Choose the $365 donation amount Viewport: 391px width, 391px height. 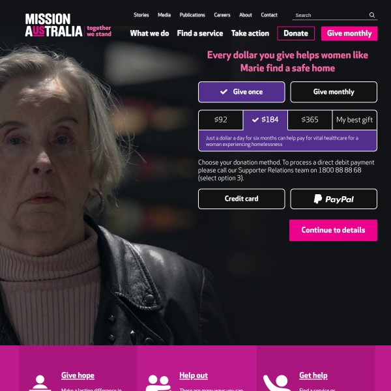click(x=310, y=120)
